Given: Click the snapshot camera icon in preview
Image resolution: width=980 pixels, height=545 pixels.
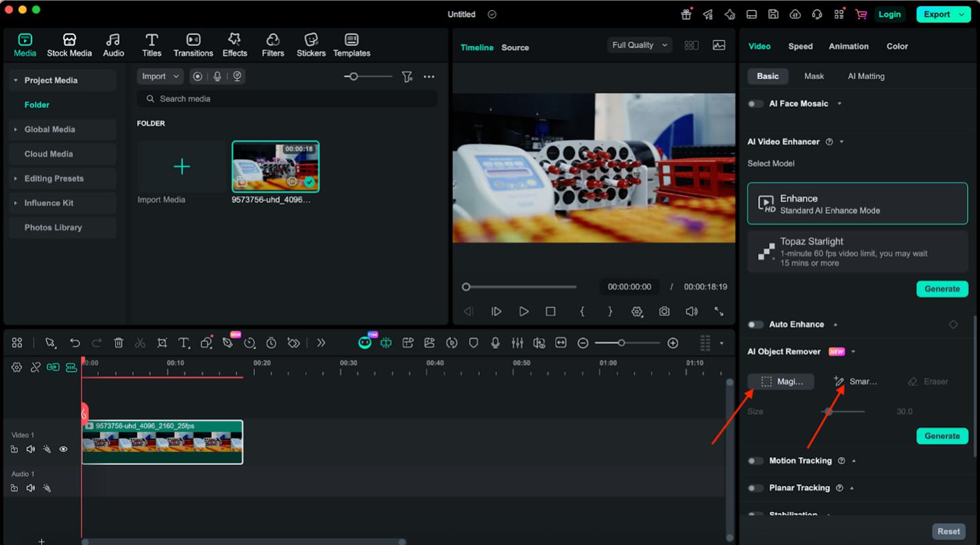Looking at the screenshot, I should [x=664, y=311].
